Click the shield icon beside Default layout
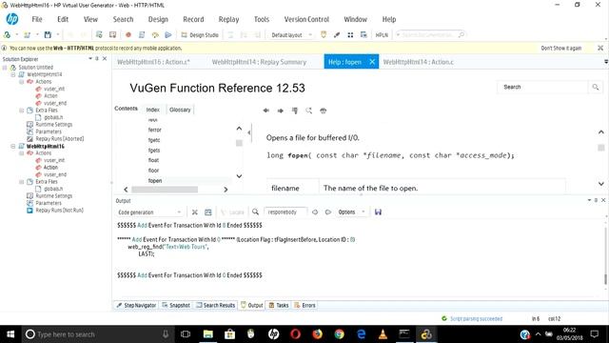This screenshot has width=609, height=343. [324, 35]
